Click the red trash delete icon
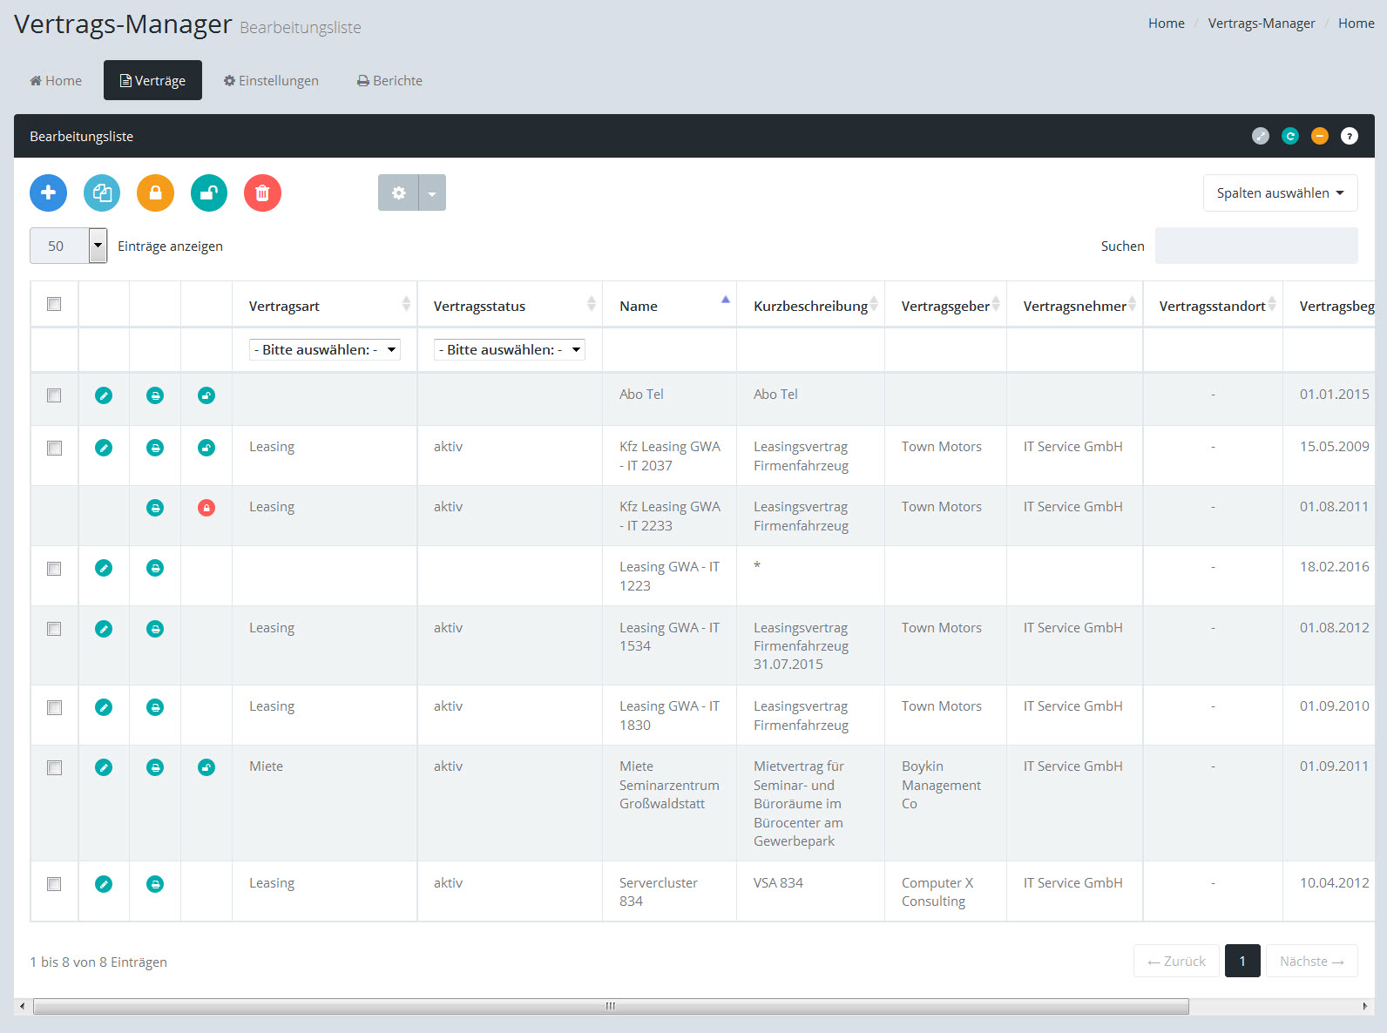The height and width of the screenshot is (1033, 1387). point(262,192)
